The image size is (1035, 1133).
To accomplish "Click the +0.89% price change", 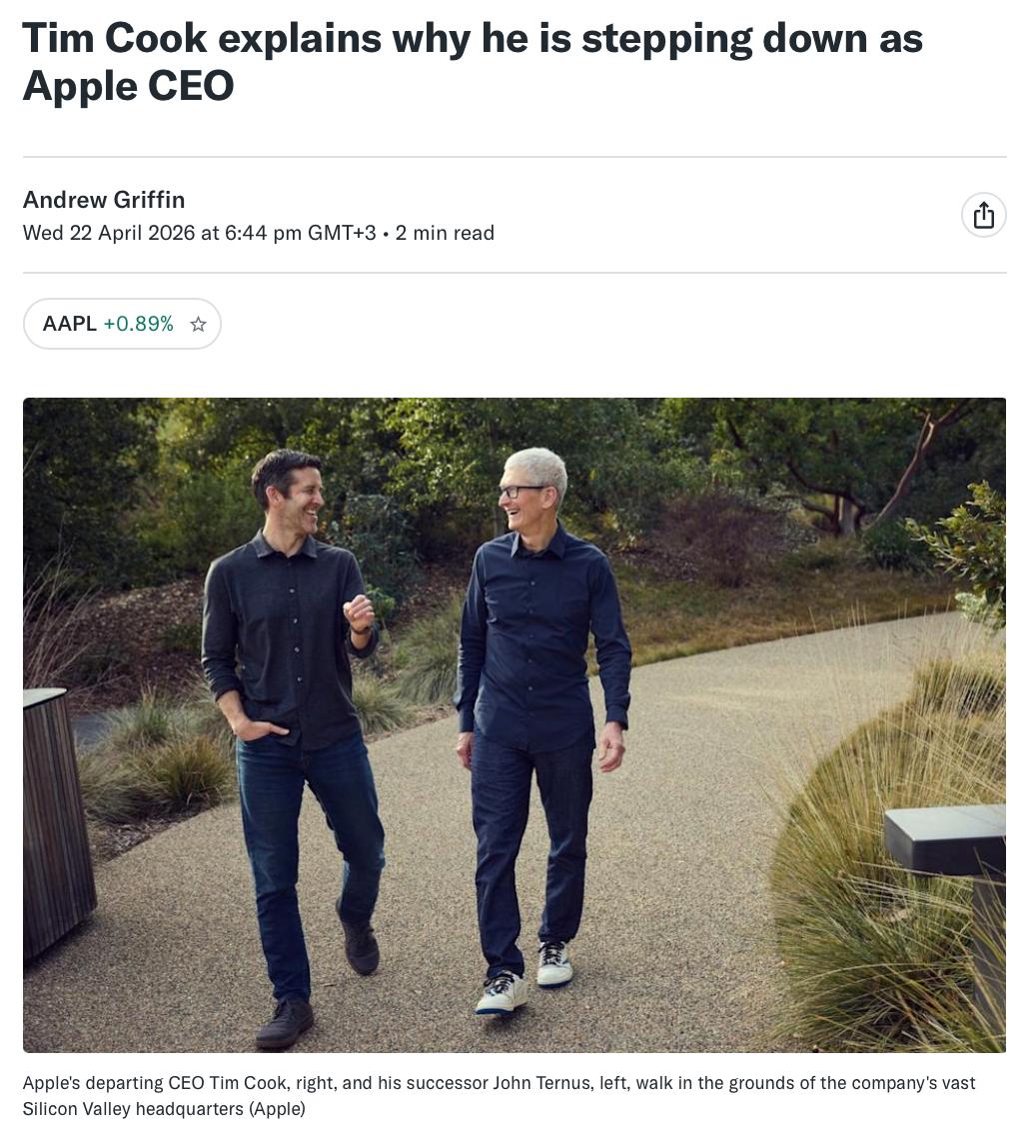I will pyautogui.click(x=138, y=324).
